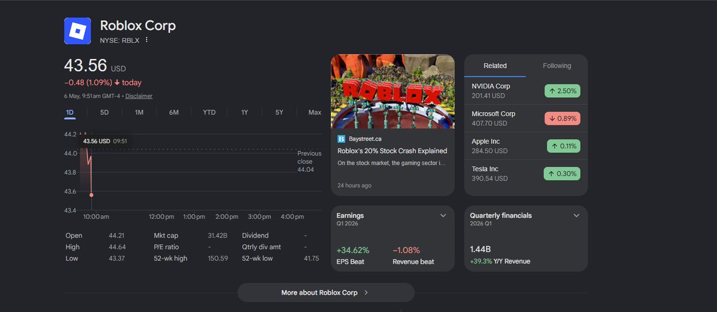The height and width of the screenshot is (312, 717).
Task: Click the 4:00 pm chart axis label
Action: click(x=293, y=217)
